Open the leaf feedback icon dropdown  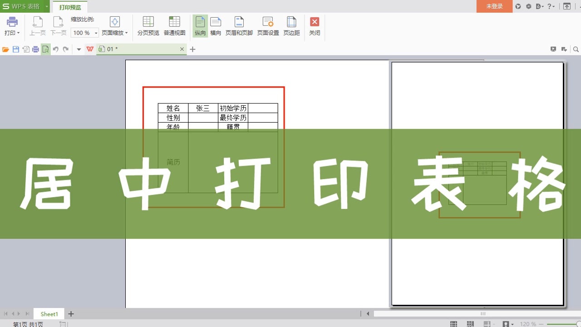(x=539, y=6)
